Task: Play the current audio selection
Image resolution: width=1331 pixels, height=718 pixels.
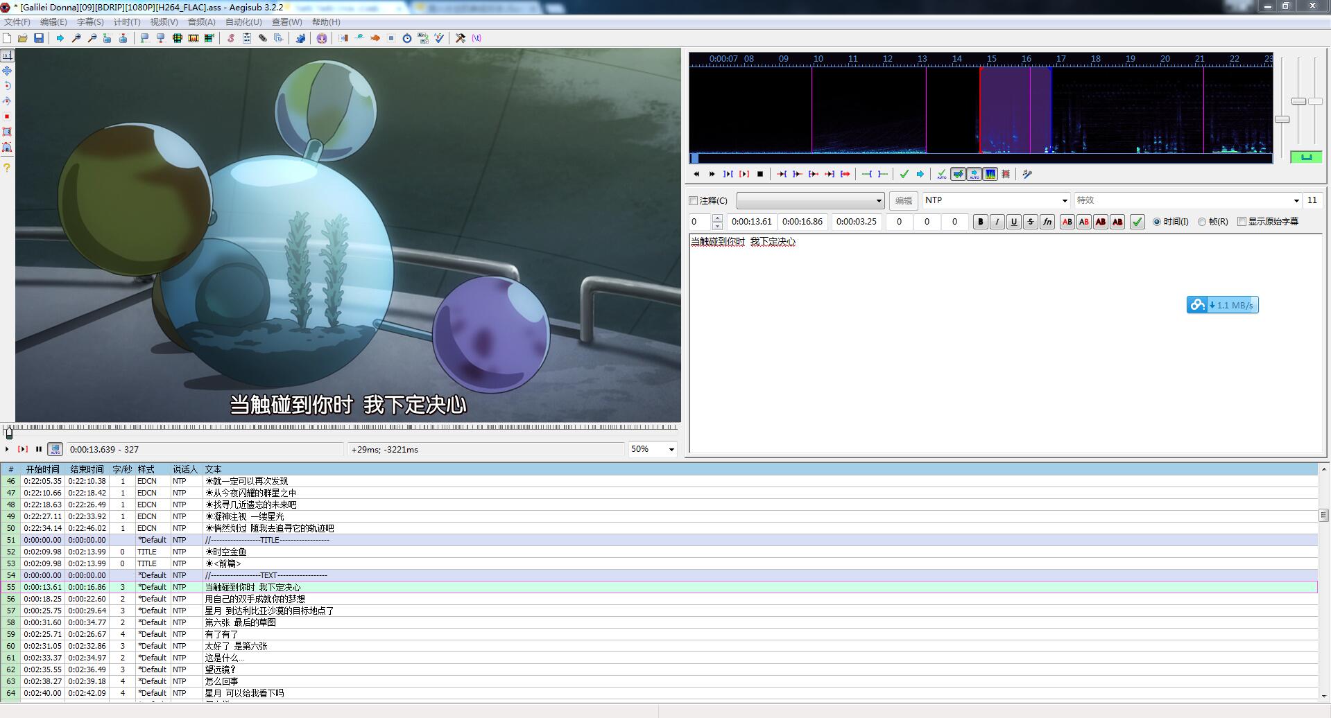Action: pos(728,174)
